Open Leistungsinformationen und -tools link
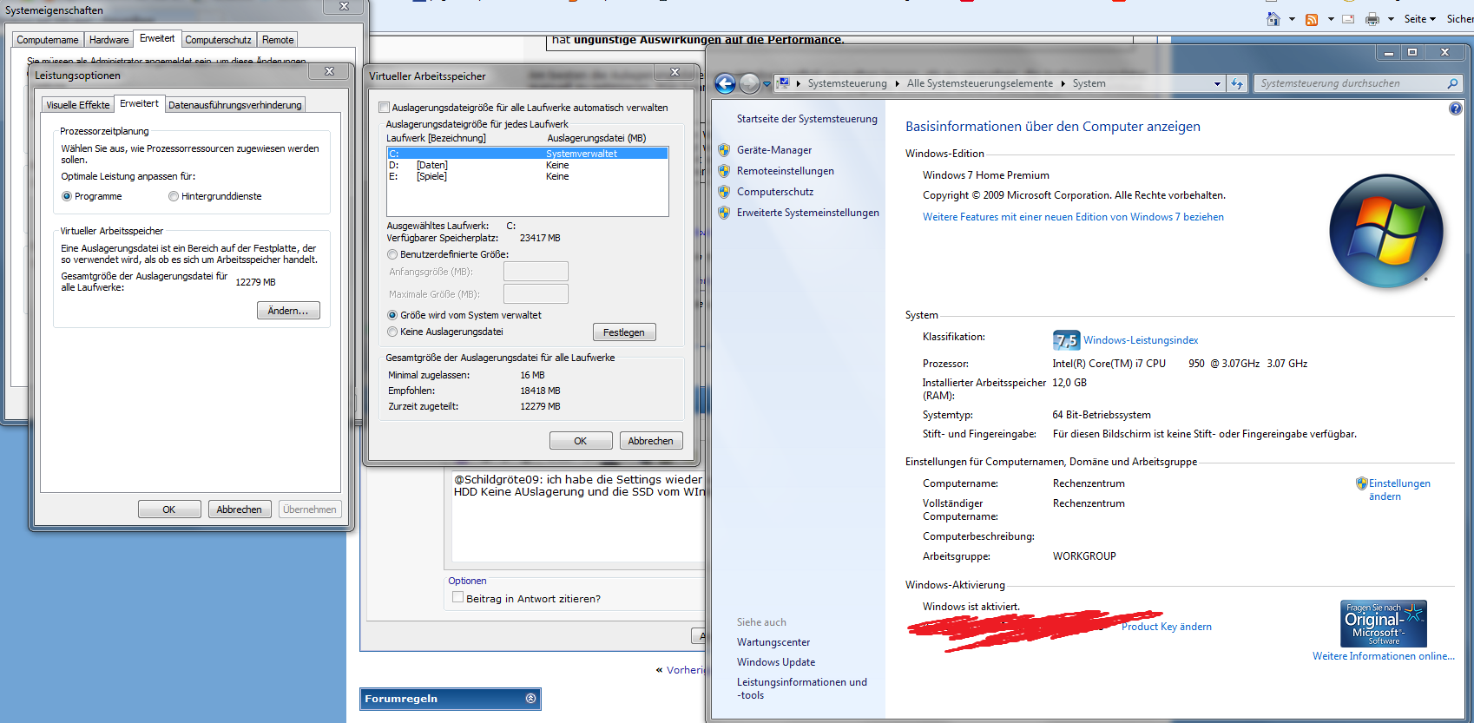This screenshot has height=723, width=1474. pos(802,688)
